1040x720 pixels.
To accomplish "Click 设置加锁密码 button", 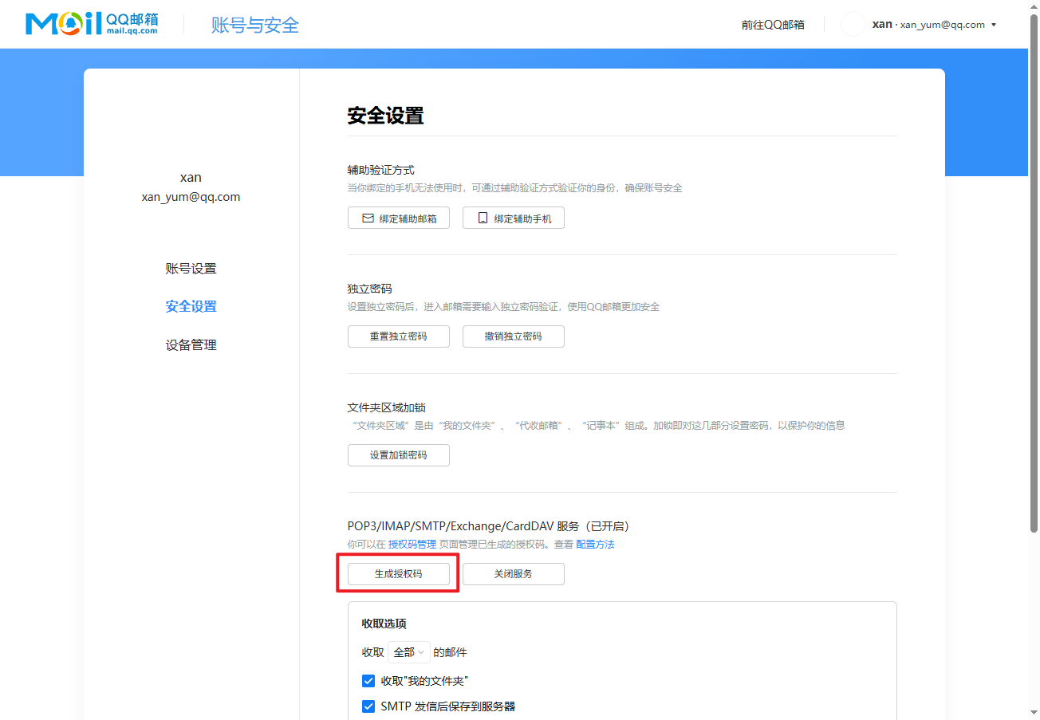I will tap(399, 455).
